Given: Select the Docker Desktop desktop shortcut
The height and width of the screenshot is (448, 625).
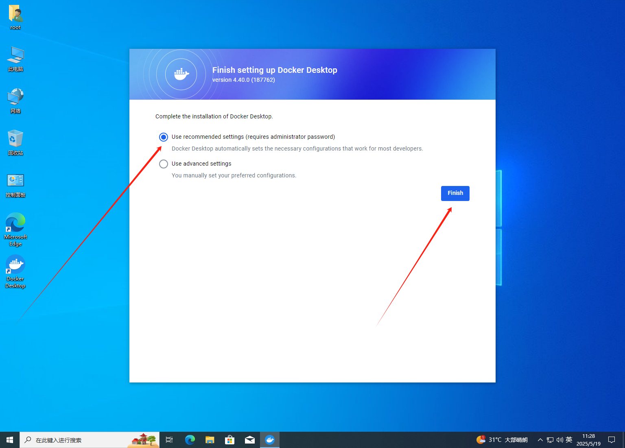Looking at the screenshot, I should pos(15,271).
